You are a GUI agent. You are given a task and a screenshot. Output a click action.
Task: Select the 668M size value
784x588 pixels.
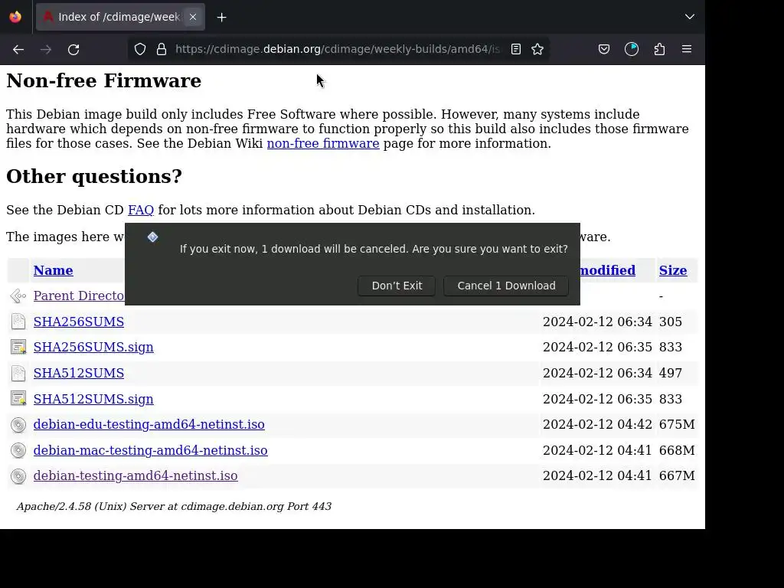coord(677,450)
